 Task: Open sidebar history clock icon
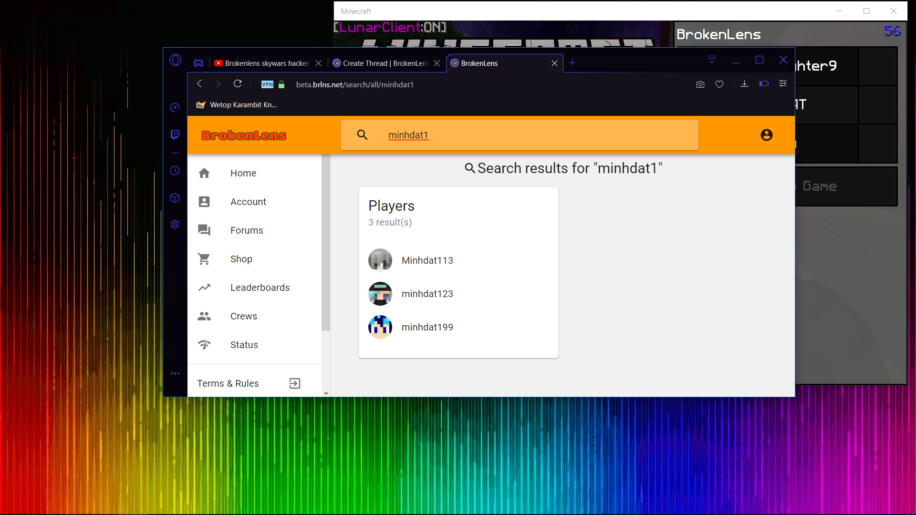175,171
